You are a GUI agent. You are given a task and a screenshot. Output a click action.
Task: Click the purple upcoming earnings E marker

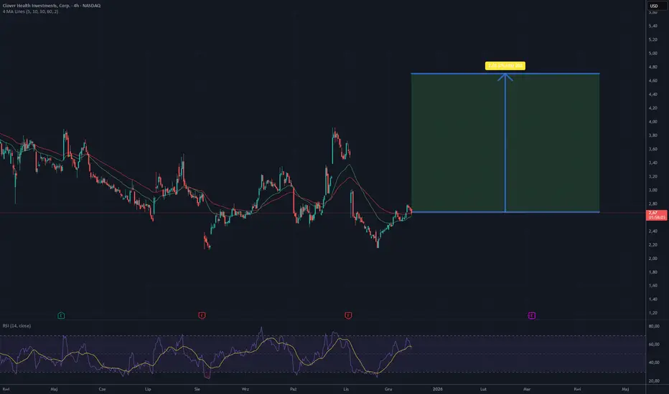tap(531, 315)
